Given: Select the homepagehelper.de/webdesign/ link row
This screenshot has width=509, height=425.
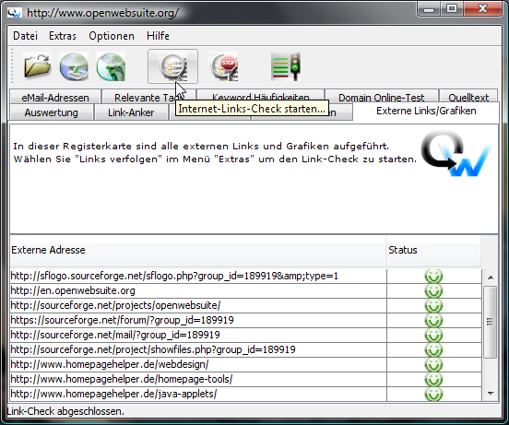Looking at the screenshot, I should coord(198,364).
